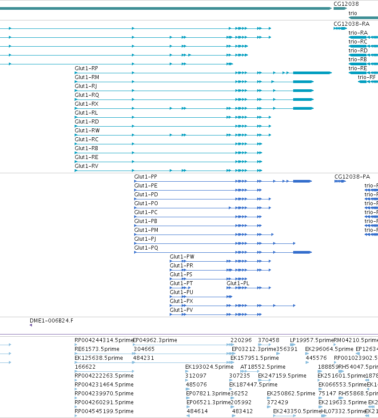Select the trio-RA transcript label
Screen dimensions: 378x418
358,33
